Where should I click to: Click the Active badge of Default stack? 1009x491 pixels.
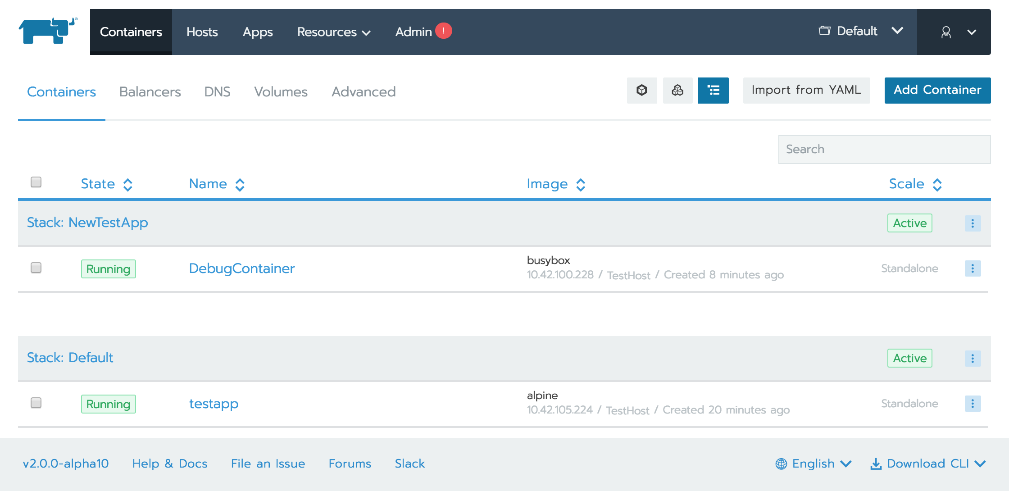pyautogui.click(x=910, y=358)
